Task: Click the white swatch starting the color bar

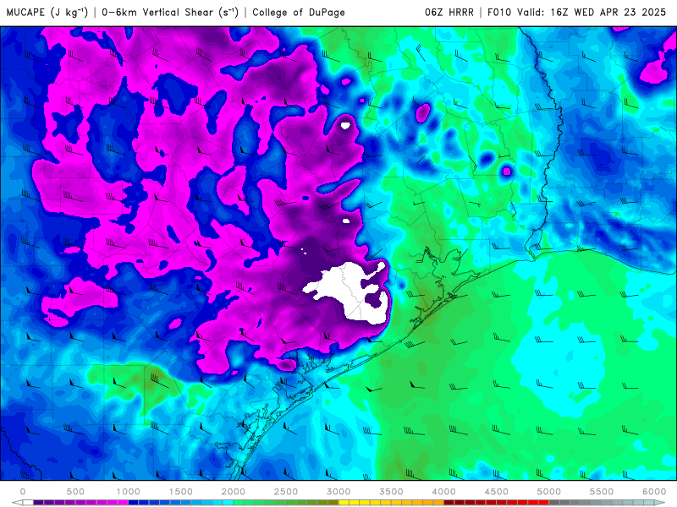Action: point(28,503)
